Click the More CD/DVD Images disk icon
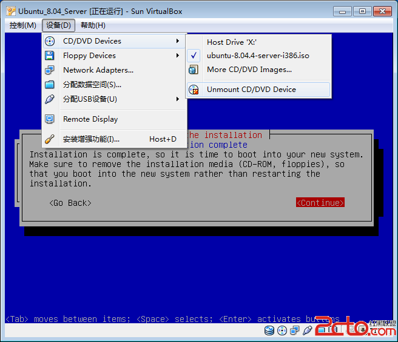Screen dimensions: 398x342 point(194,70)
